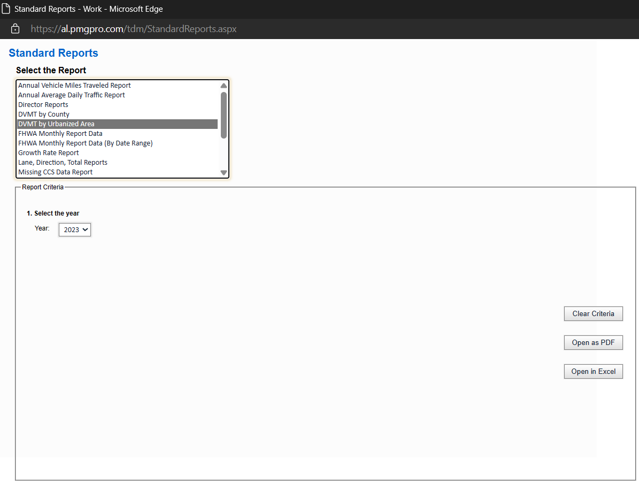The height and width of the screenshot is (483, 639).
Task: Choose the plain FHWA Monthly Report Data entry
Action: (x=117, y=134)
